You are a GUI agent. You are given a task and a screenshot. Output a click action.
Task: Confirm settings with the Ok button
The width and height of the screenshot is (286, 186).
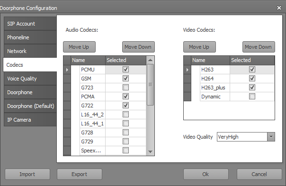pyautogui.click(x=206, y=174)
